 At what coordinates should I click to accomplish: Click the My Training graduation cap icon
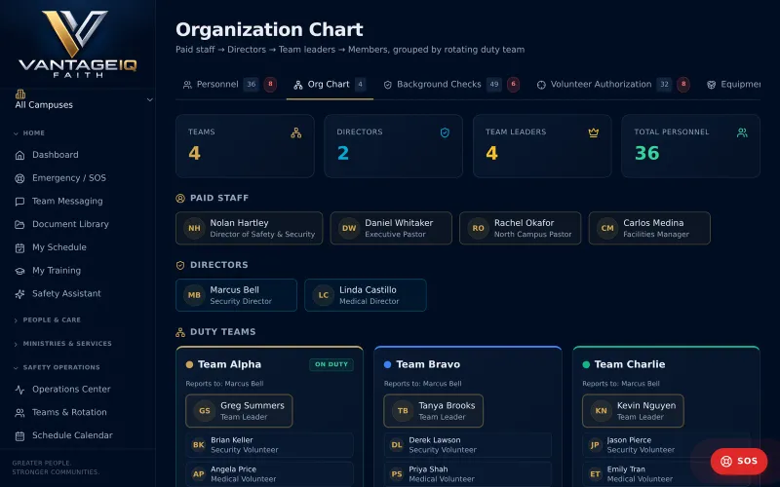(x=19, y=271)
